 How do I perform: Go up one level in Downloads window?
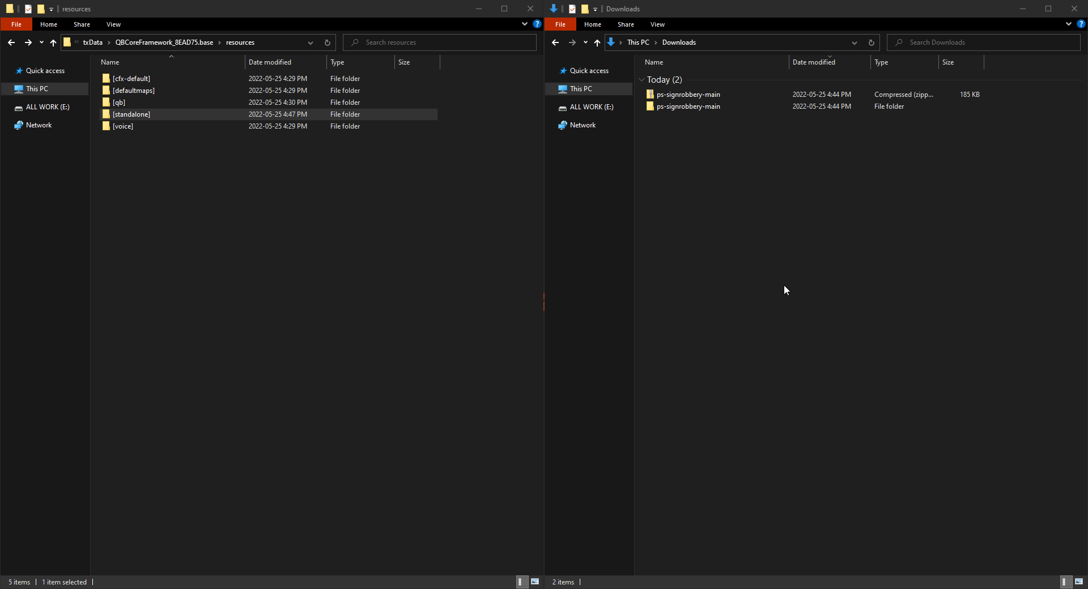point(597,42)
